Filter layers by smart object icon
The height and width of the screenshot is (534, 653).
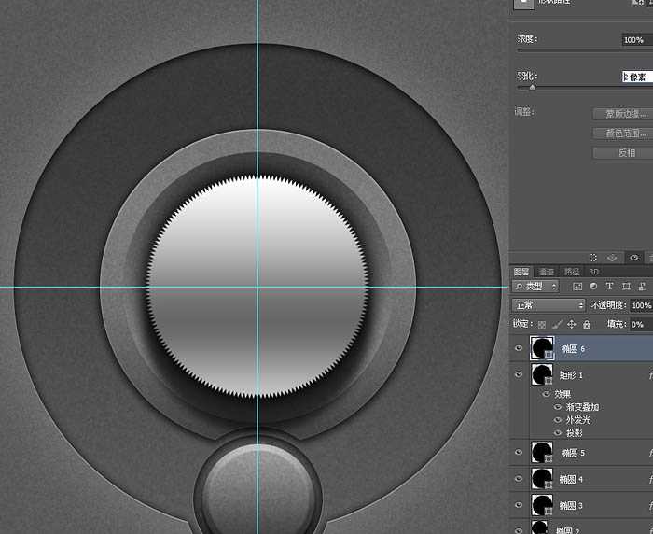(642, 287)
